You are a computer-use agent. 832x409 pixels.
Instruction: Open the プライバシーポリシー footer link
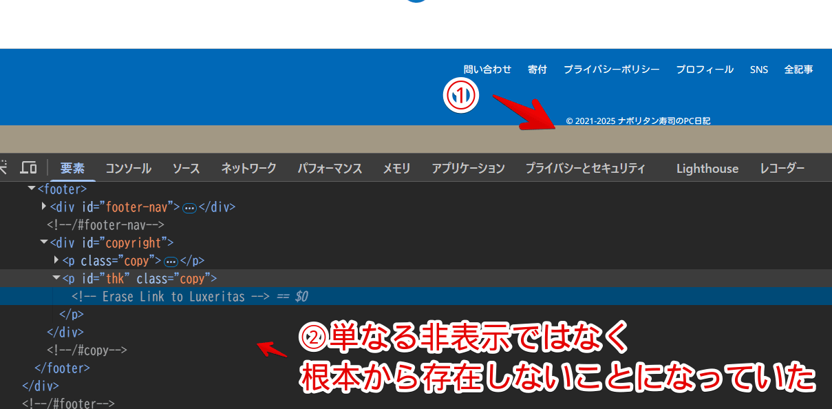pos(612,70)
